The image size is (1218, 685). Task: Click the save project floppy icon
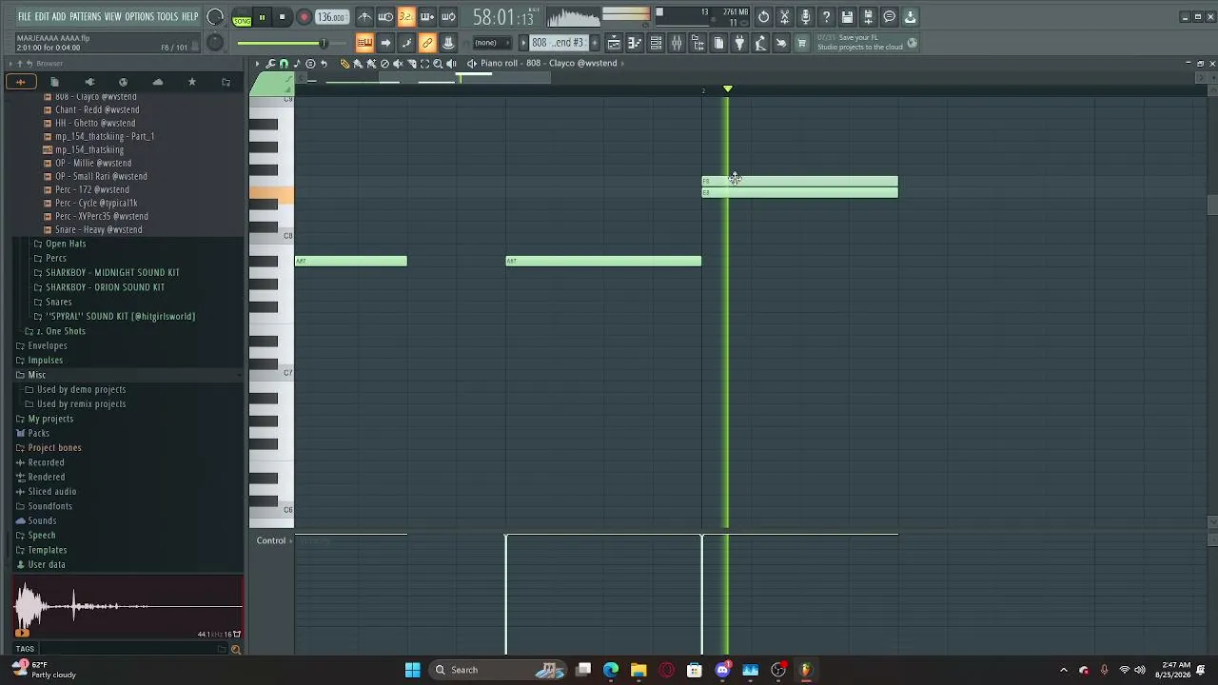(x=847, y=17)
